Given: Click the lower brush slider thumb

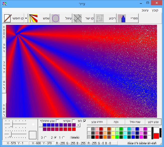Looking at the screenshot, I should pos(10,134).
